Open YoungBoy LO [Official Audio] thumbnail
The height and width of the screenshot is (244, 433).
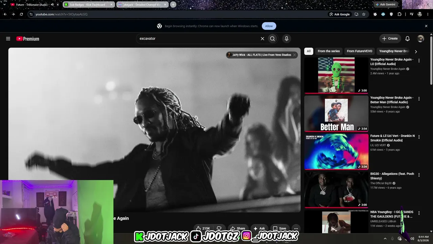(x=336, y=75)
